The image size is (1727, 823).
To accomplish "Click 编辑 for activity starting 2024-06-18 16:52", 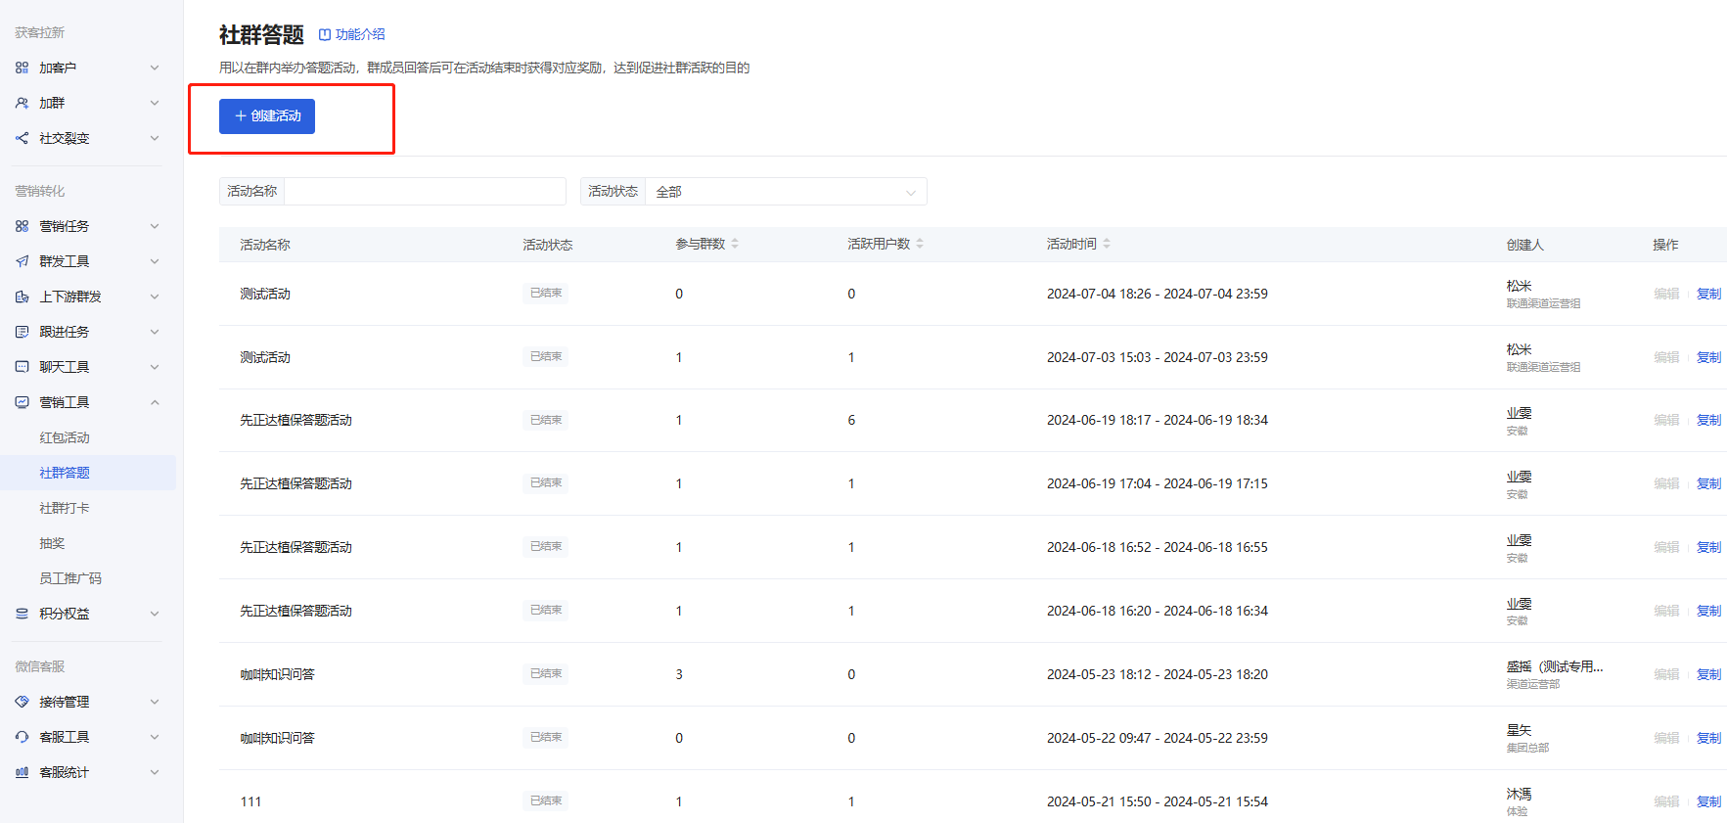I will click(x=1666, y=547).
